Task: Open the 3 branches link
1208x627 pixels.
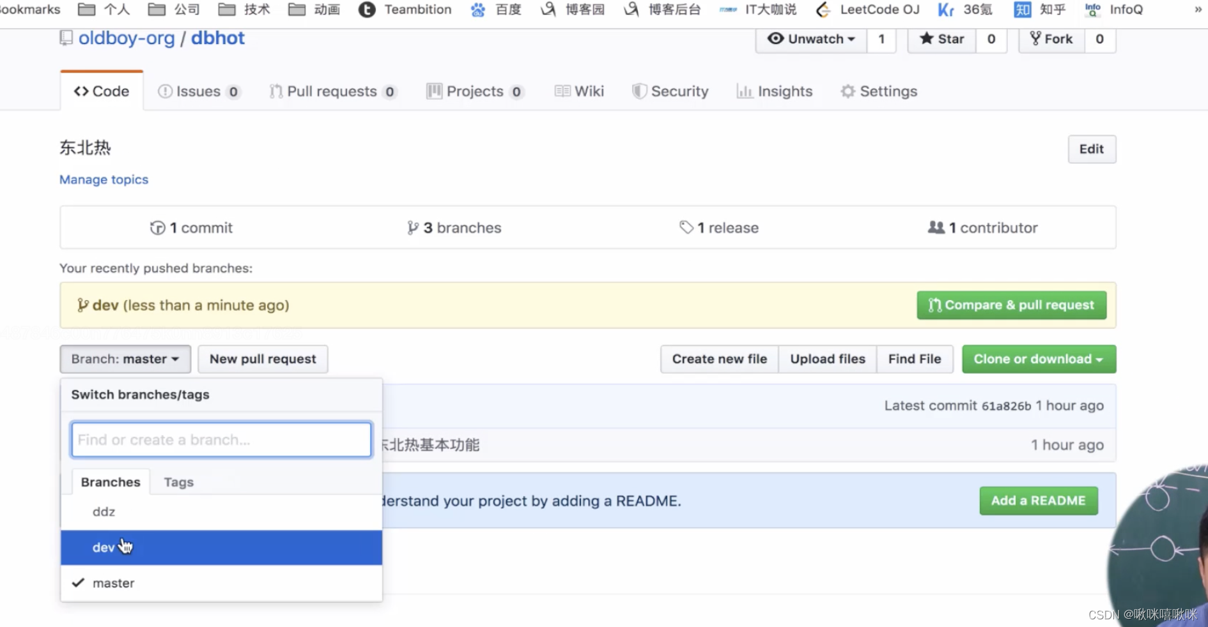Action: (x=454, y=228)
